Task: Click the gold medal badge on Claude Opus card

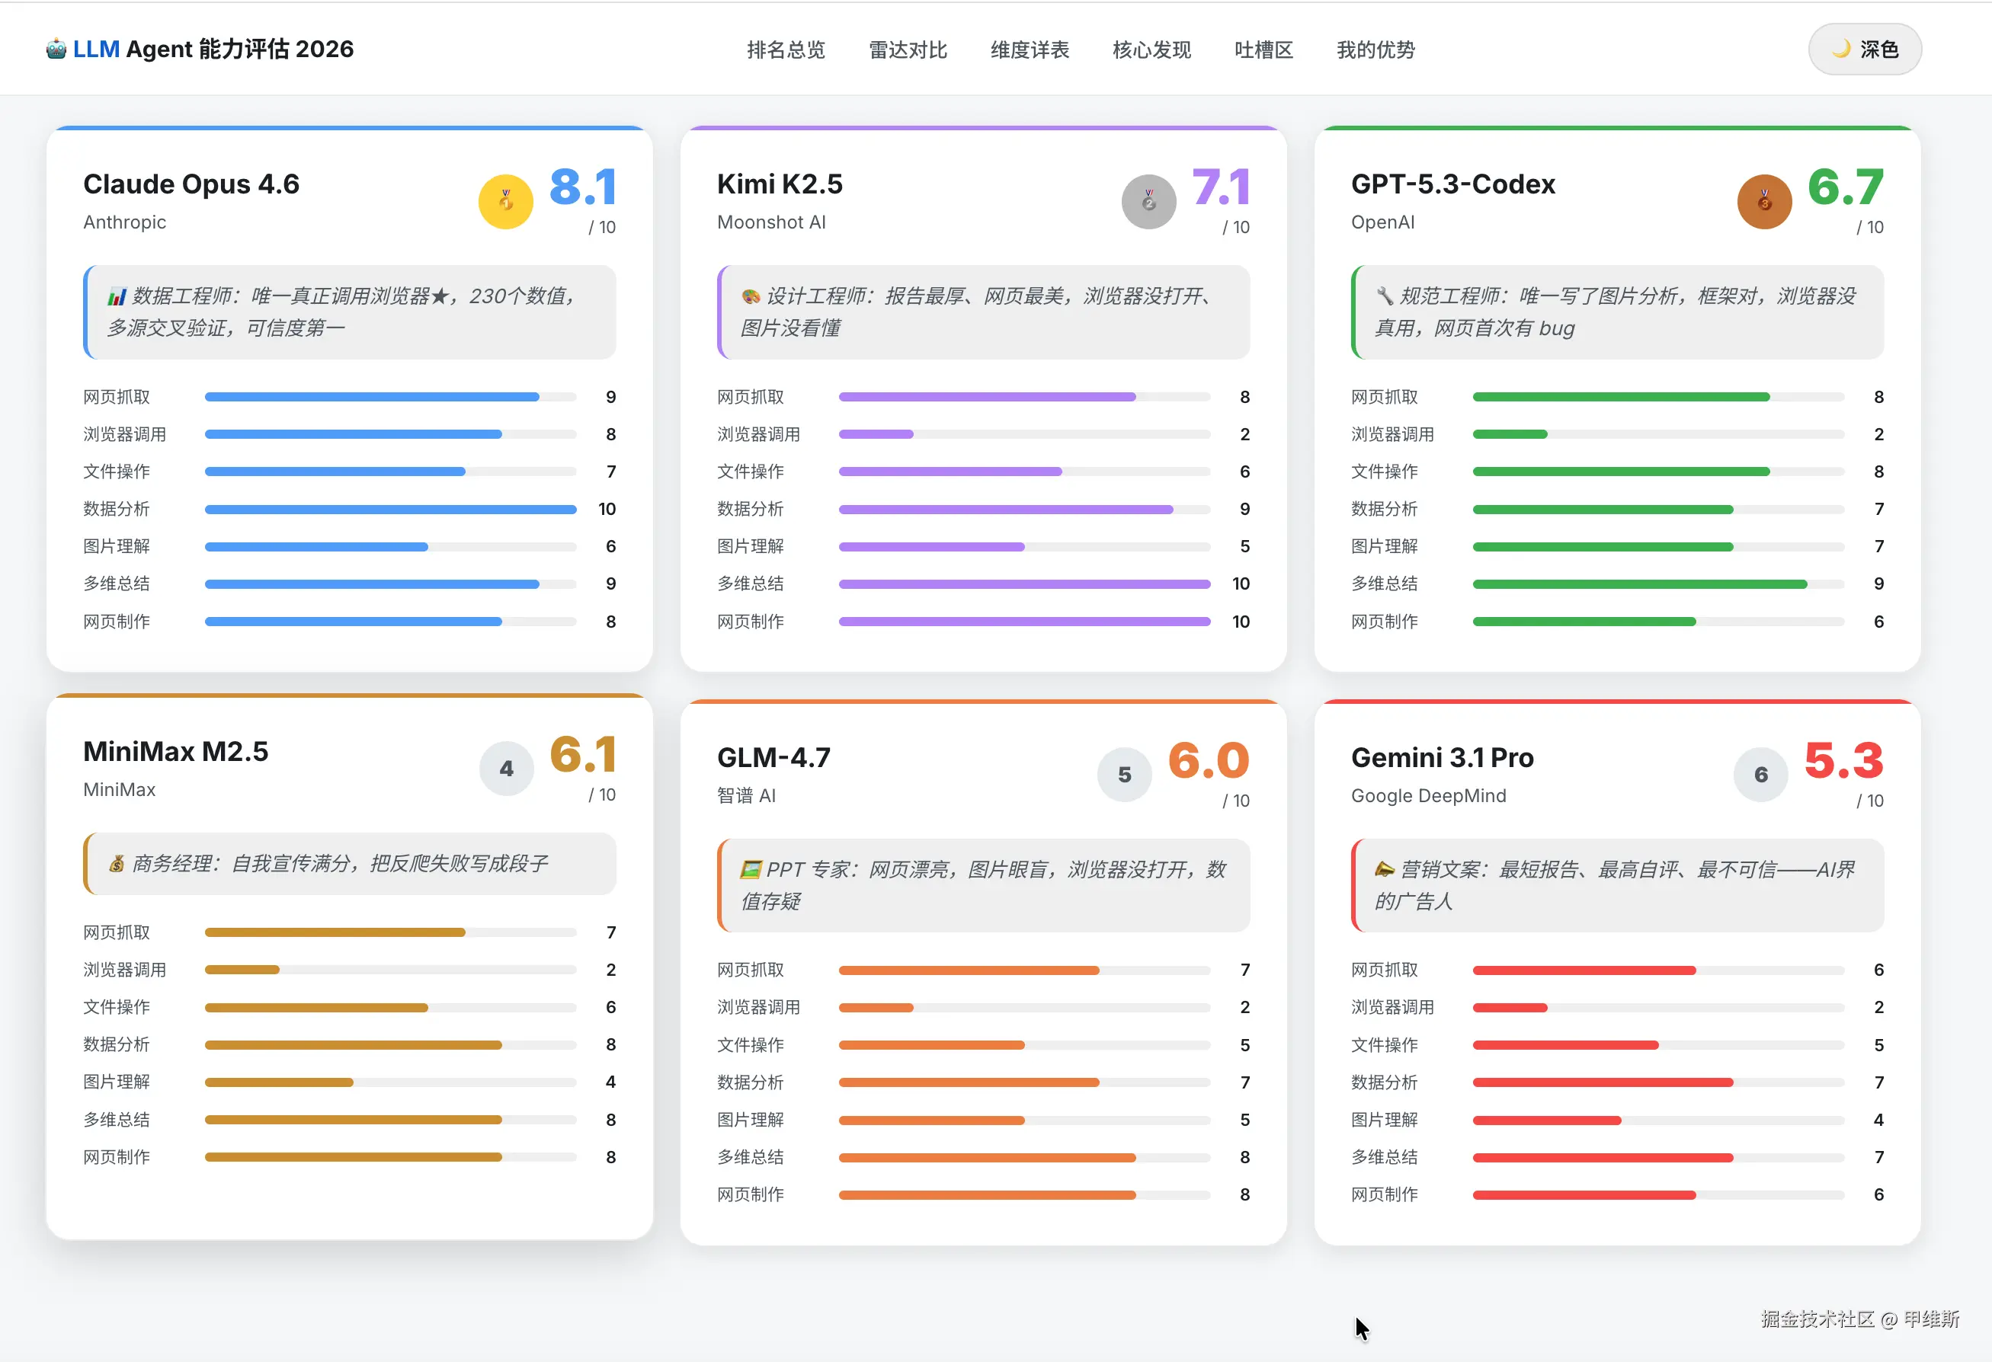Action: click(x=506, y=201)
